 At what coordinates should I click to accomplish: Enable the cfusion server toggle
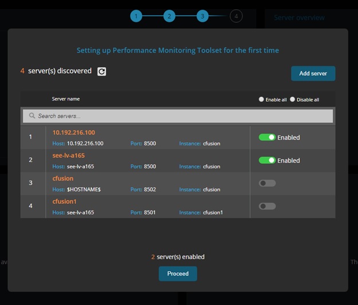pyautogui.click(x=267, y=183)
